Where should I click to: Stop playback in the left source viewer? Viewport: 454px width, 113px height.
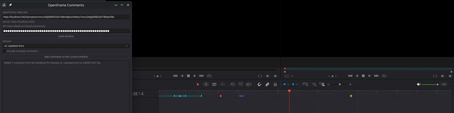(188, 76)
